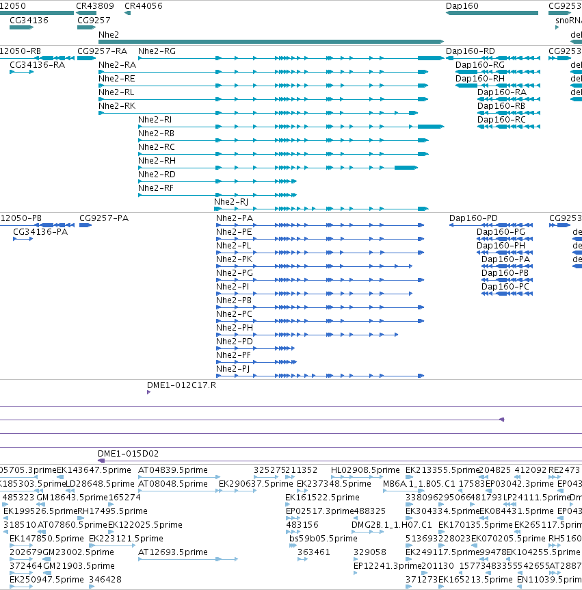The width and height of the screenshot is (582, 590).
Task: Select the CR43809 gene label
Action: coord(95,6)
